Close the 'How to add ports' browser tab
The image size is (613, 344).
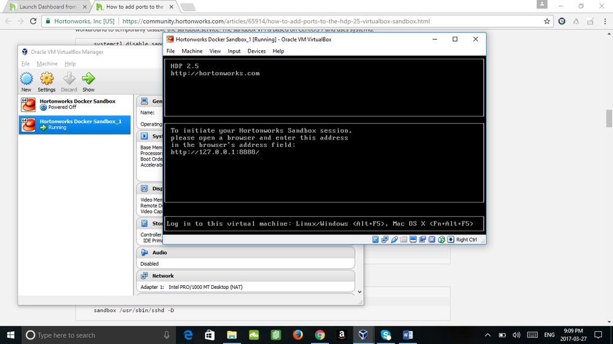click(x=171, y=7)
